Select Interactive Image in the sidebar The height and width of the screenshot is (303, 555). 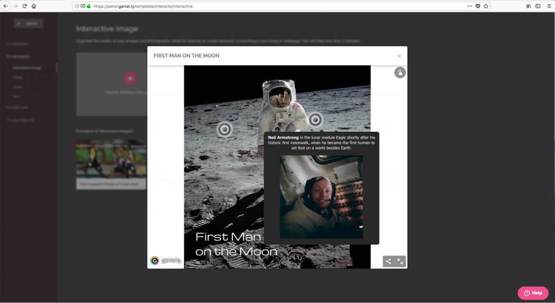pos(27,68)
